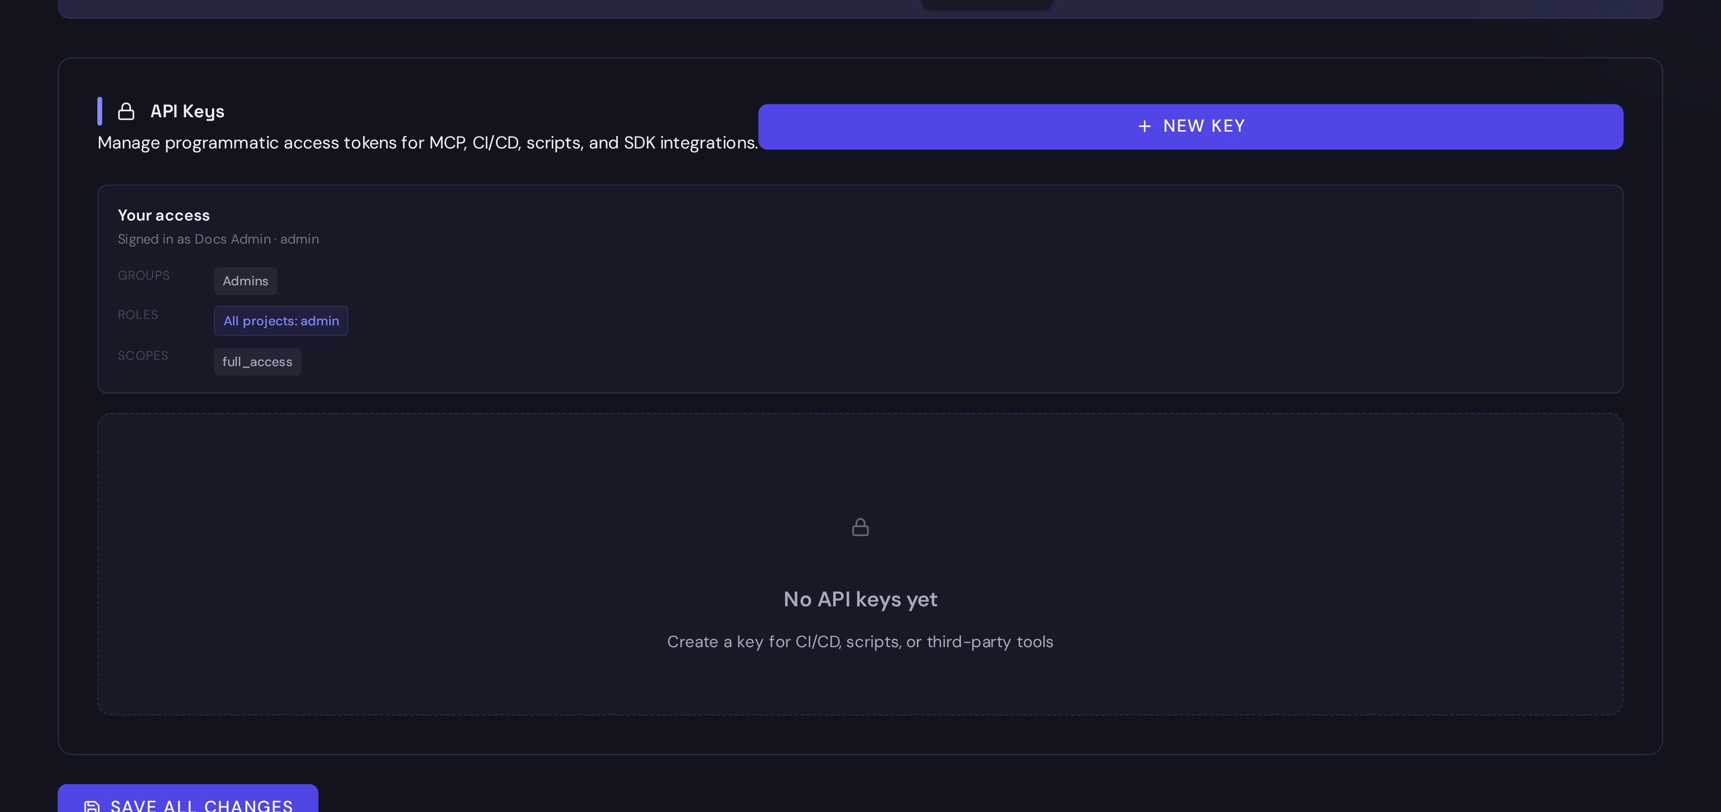The width and height of the screenshot is (1721, 812).
Task: Create a new API key with NEW KEY
Action: [x=1191, y=127]
